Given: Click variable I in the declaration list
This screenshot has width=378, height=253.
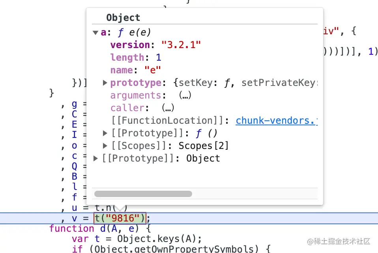Looking at the screenshot, I should pos(75,135).
